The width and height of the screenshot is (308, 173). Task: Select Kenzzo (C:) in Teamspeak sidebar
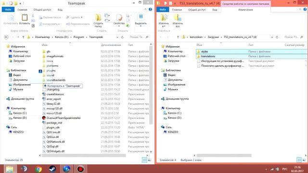tap(20, 113)
